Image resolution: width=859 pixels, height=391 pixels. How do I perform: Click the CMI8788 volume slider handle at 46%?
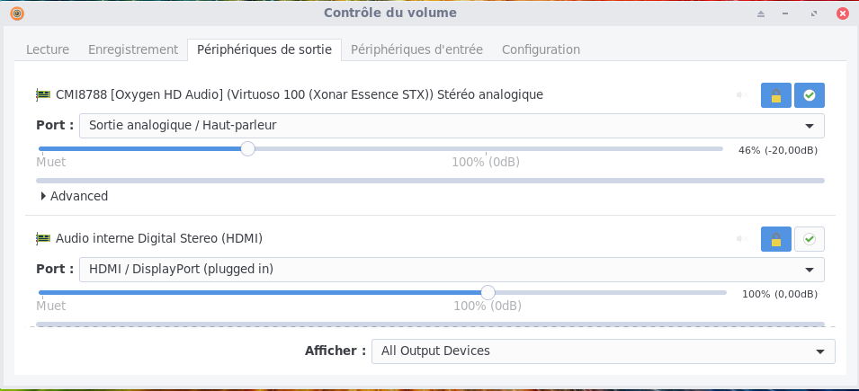(x=248, y=148)
